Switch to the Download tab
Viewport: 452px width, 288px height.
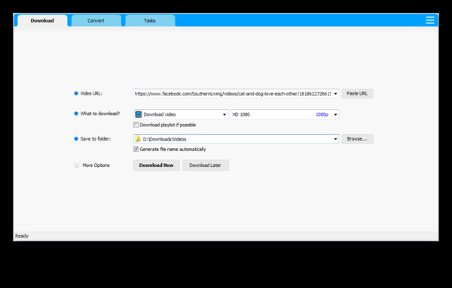pyautogui.click(x=42, y=21)
